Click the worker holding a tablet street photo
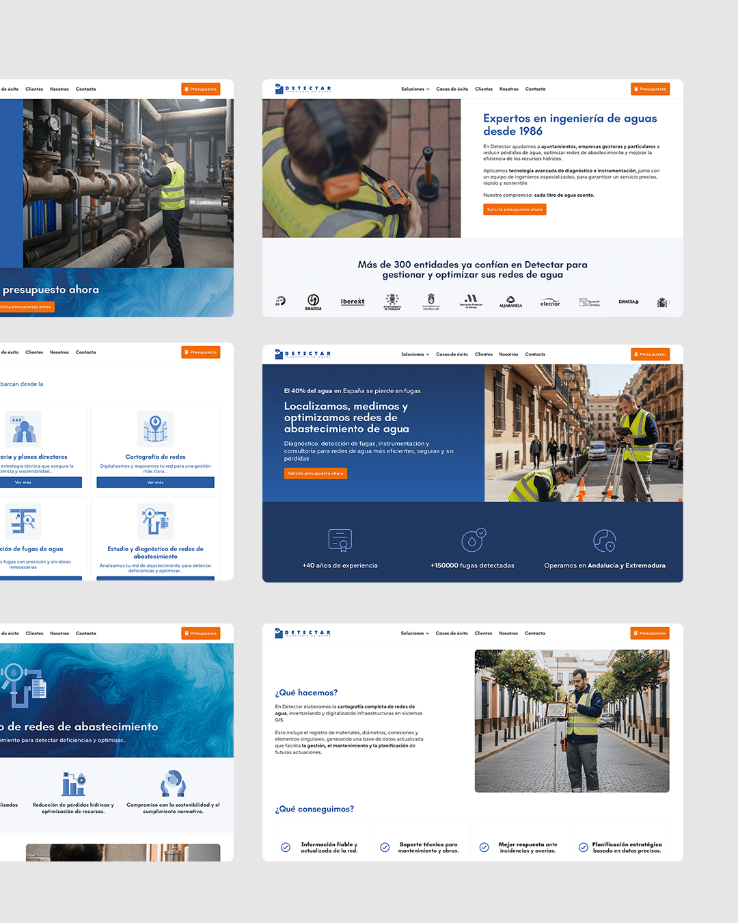The height and width of the screenshot is (923, 738). pos(572,721)
